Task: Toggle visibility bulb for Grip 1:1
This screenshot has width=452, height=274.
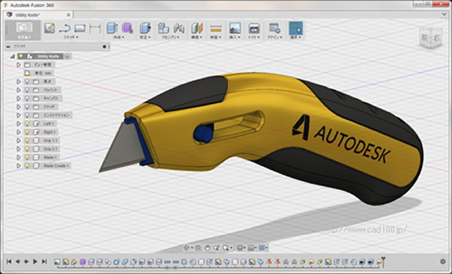Action: pyautogui.click(x=27, y=140)
